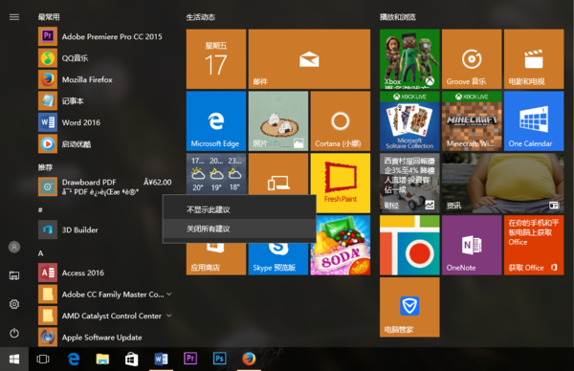Image resolution: width=574 pixels, height=371 pixels.
Task: Open user account icon in sidebar
Action: tap(14, 247)
